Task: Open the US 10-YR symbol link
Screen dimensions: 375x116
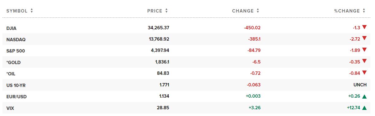Action: pyautogui.click(x=15, y=85)
